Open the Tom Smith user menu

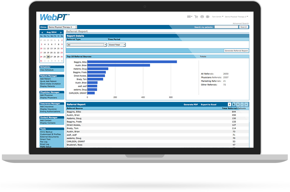pyautogui.click(x=218, y=17)
